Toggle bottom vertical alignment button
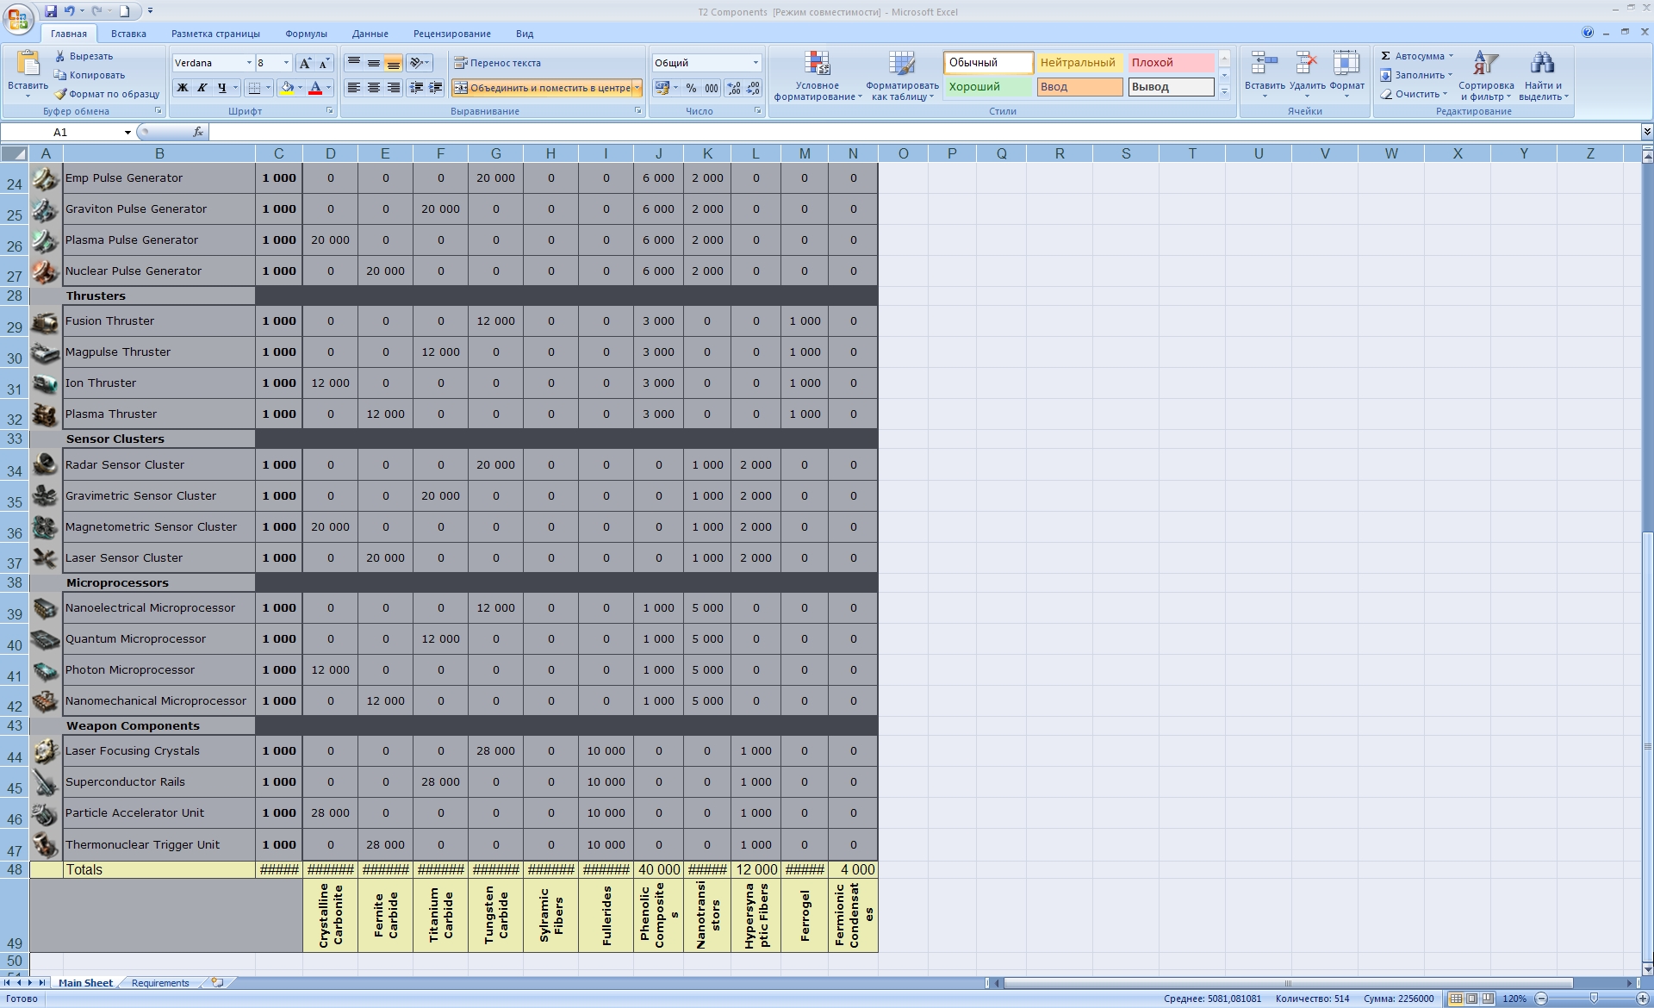Screen dimensions: 1654x1008 pyautogui.click(x=393, y=63)
